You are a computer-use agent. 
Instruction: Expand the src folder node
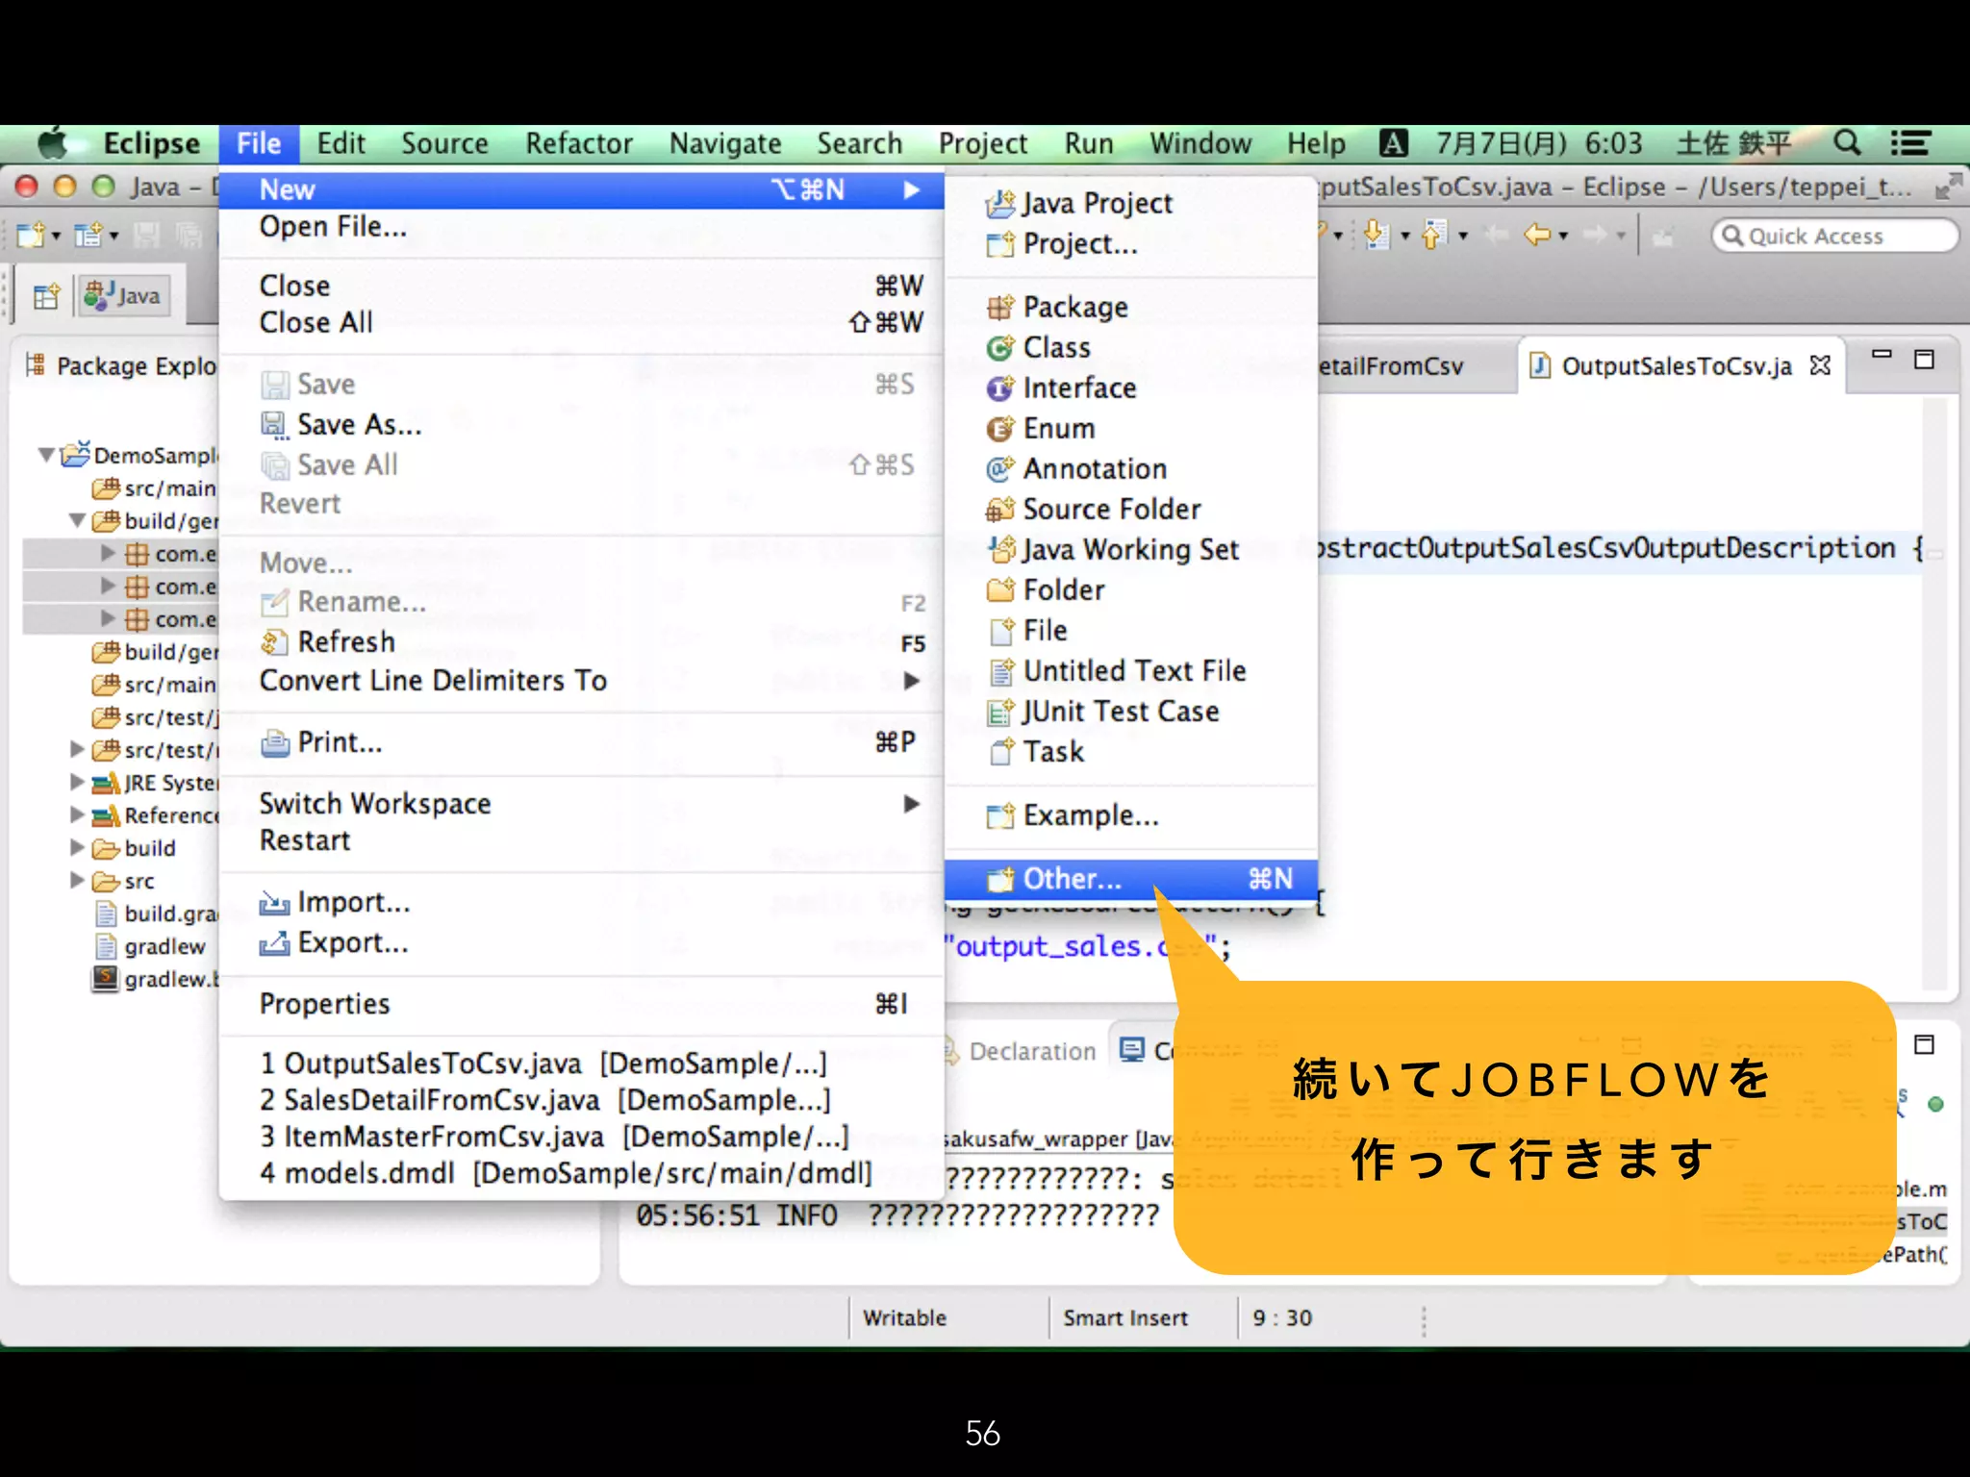[77, 880]
